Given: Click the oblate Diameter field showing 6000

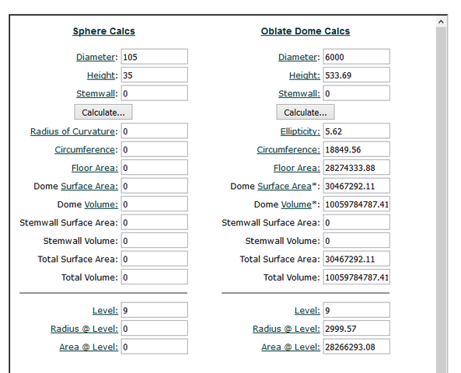Looking at the screenshot, I should coord(357,57).
